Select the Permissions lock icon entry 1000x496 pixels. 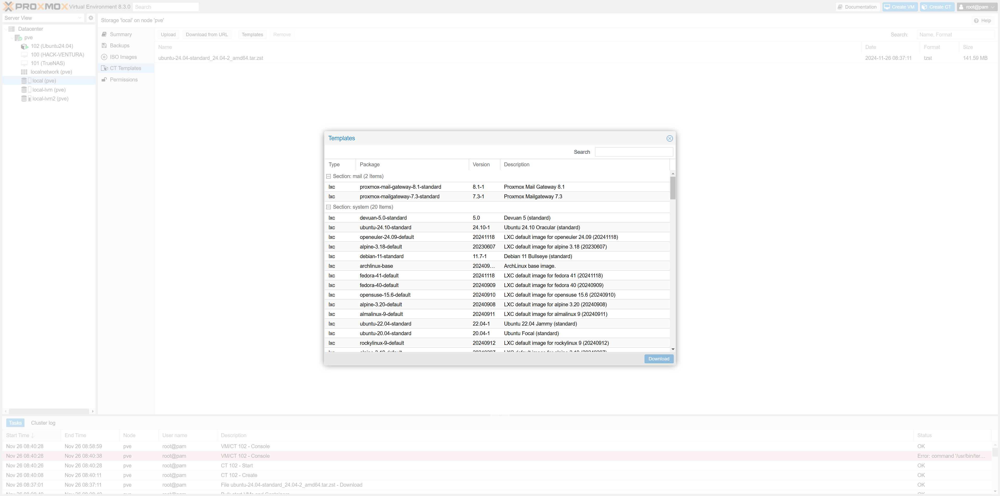[x=104, y=79]
